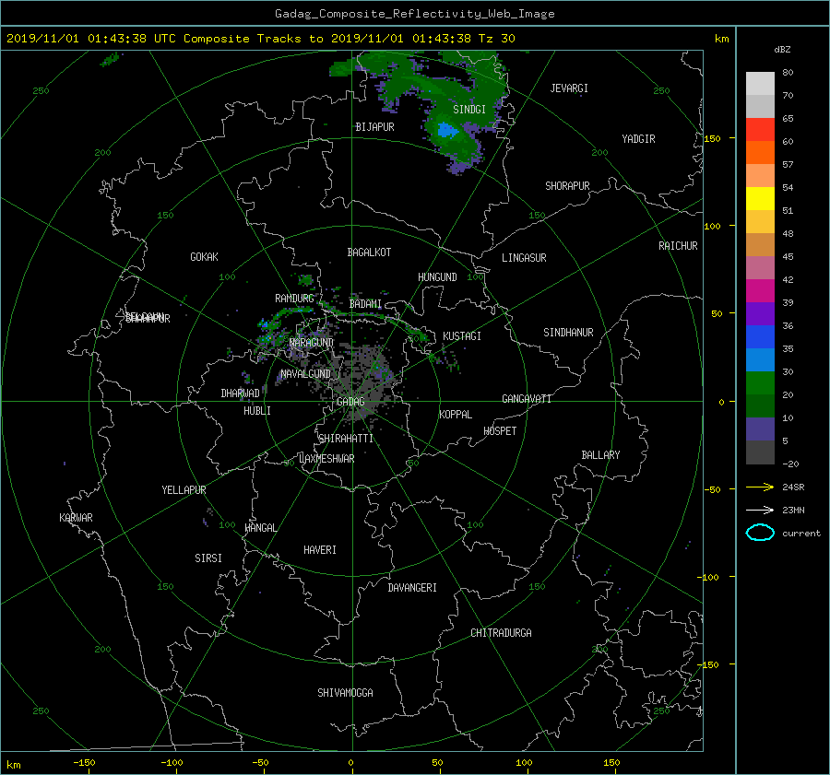Click the KUSTAGI label
This screenshot has width=830, height=775.
tap(462, 336)
